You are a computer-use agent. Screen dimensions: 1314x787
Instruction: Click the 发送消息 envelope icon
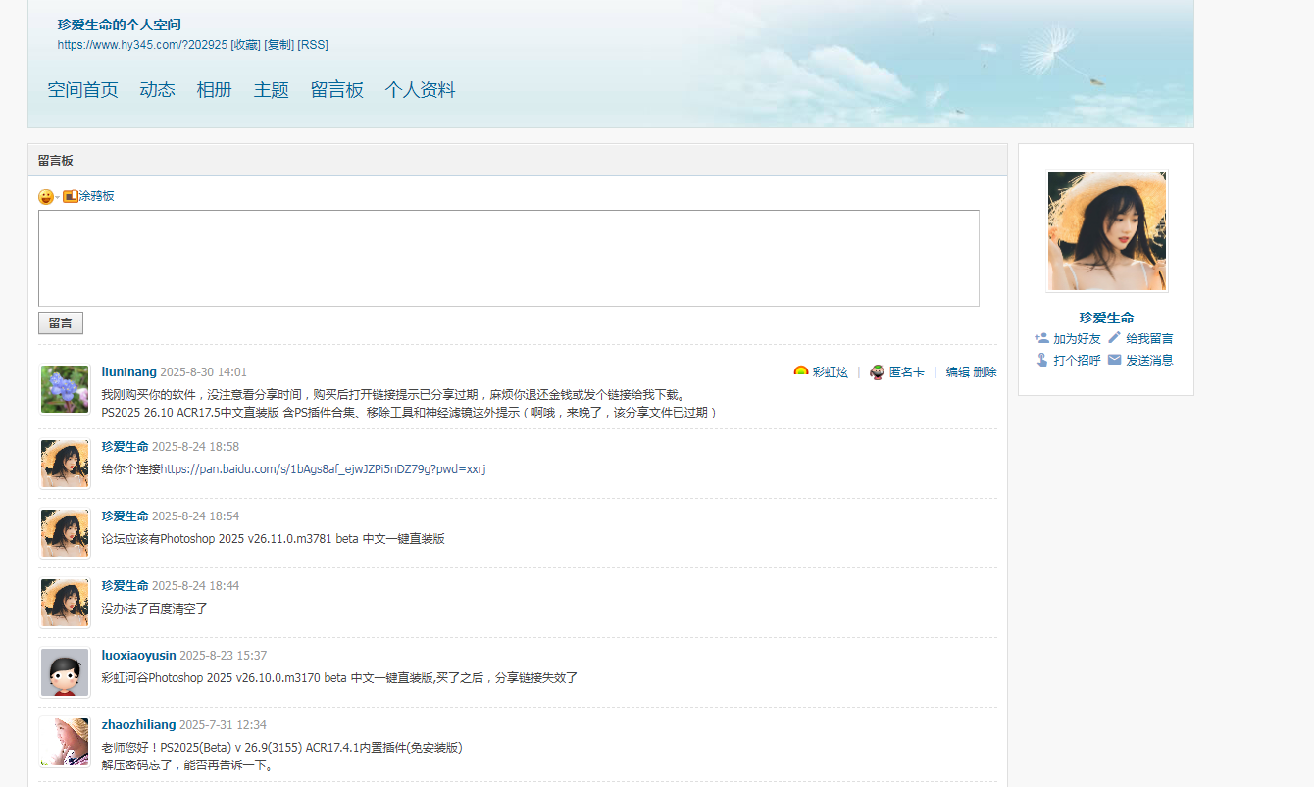(x=1114, y=360)
